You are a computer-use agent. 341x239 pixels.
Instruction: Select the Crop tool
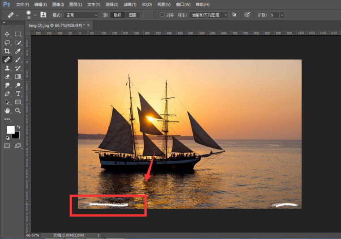click(7, 51)
